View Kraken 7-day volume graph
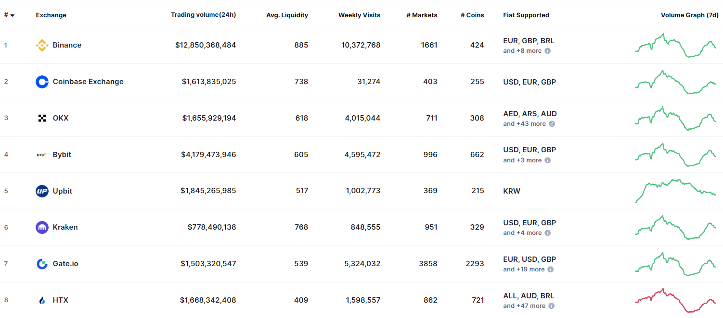This screenshot has height=318, width=723. 675,227
